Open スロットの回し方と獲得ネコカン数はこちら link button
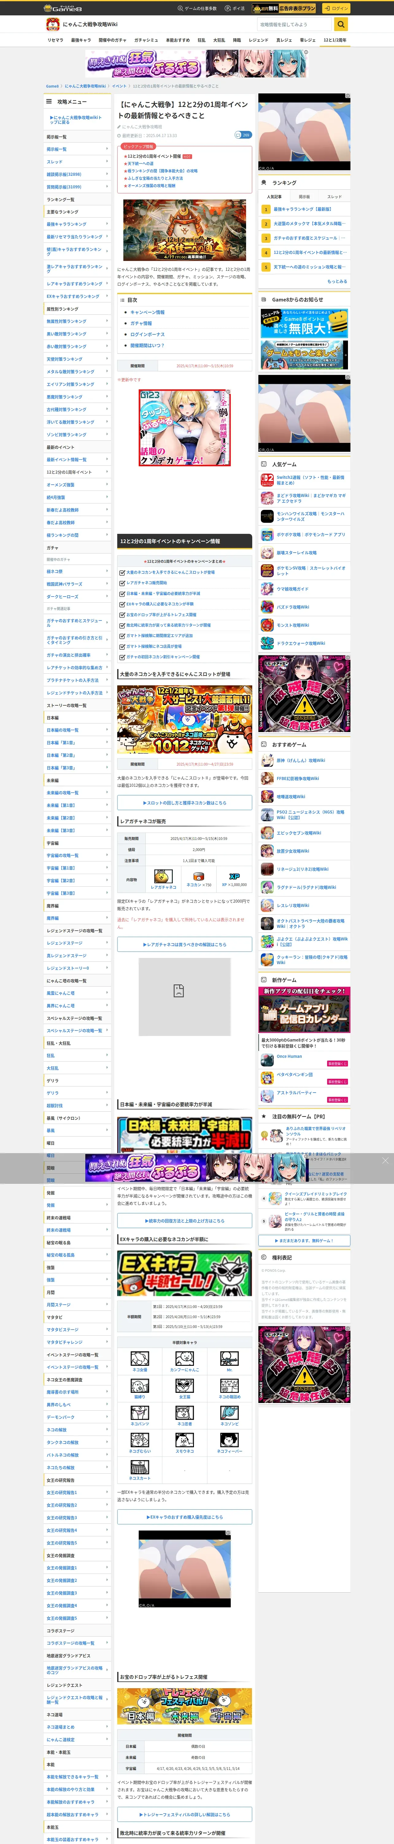This screenshot has height=1844, width=394. pyautogui.click(x=184, y=803)
